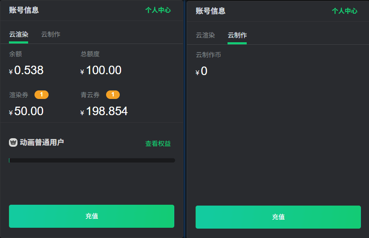Click the crown icon beside 动画普通用户
Image resolution: width=369 pixels, height=238 pixels.
click(x=13, y=142)
